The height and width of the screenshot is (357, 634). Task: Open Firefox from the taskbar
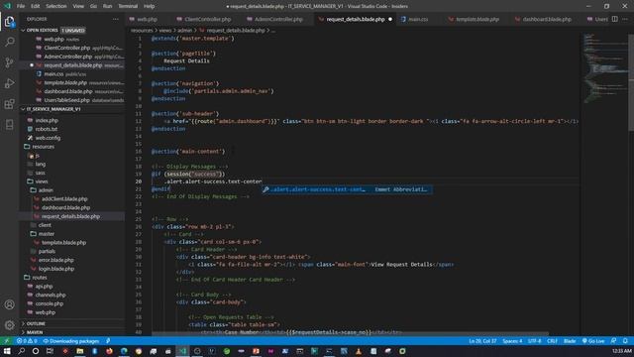[x=109, y=351]
